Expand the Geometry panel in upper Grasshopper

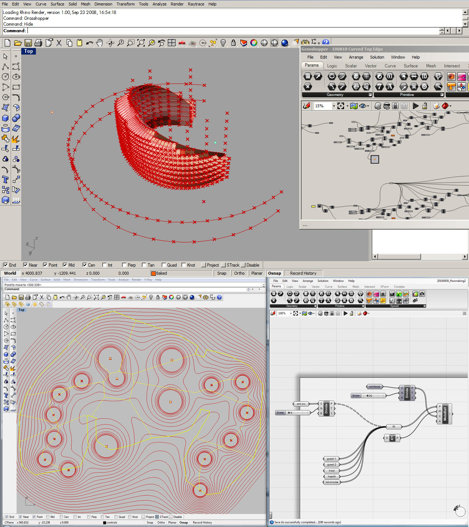coord(370,95)
